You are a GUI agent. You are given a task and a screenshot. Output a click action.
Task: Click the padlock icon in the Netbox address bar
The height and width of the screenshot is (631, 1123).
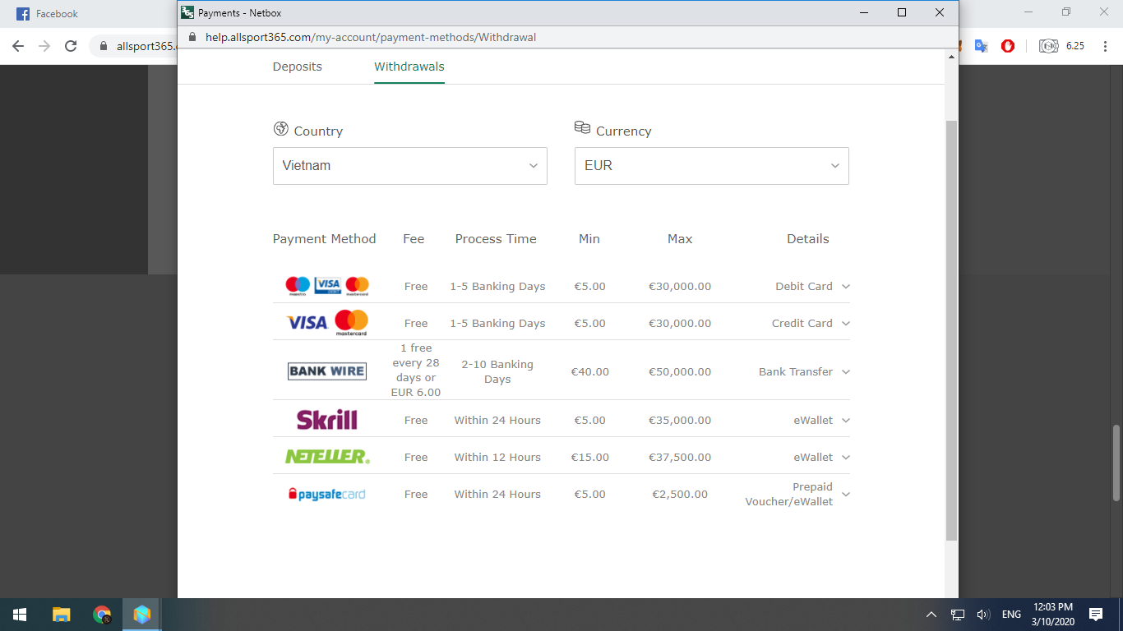(193, 37)
